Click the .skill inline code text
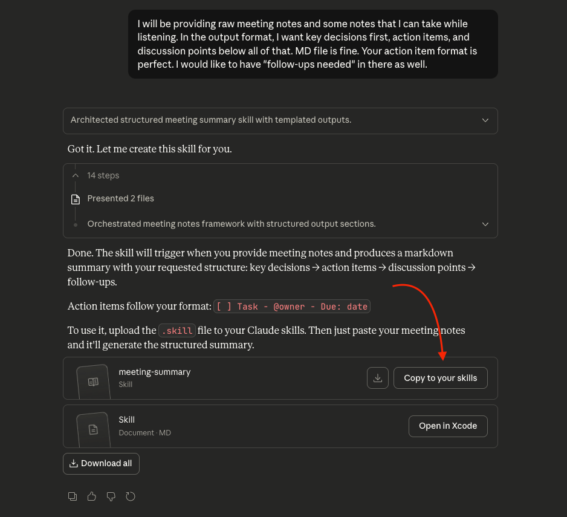567x517 pixels. (x=177, y=331)
